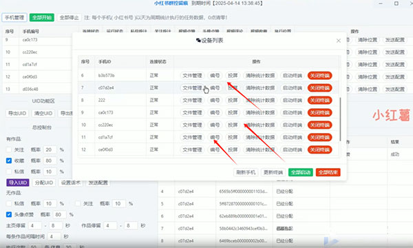413x248 pixels.
Task: Select UID row 62eb889b in main table
Action: pos(244,216)
